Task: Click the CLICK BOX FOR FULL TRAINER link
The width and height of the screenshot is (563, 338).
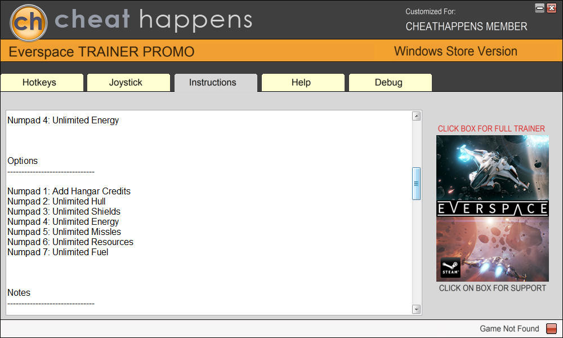Action: pyautogui.click(x=491, y=128)
